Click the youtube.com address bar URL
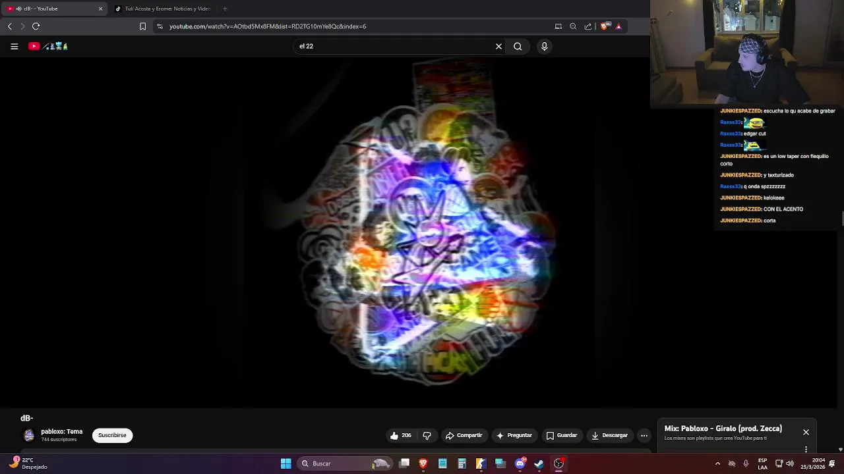This screenshot has height=474, width=844. point(268,26)
